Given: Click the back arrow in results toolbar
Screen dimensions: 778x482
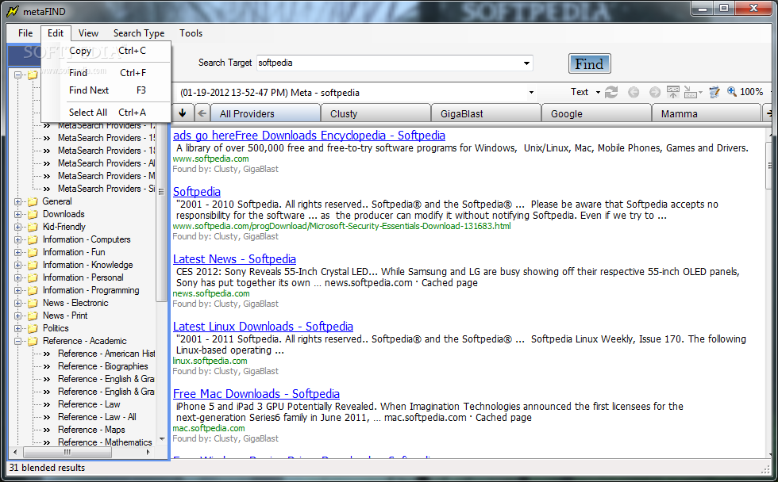Looking at the screenshot, I should 634,92.
